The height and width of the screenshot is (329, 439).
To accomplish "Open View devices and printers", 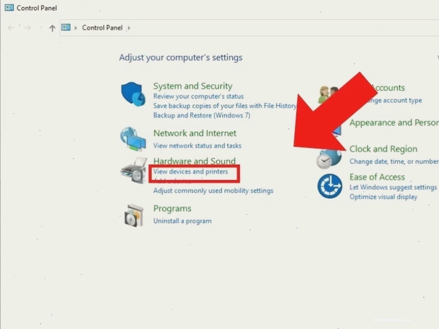I will click(x=190, y=172).
